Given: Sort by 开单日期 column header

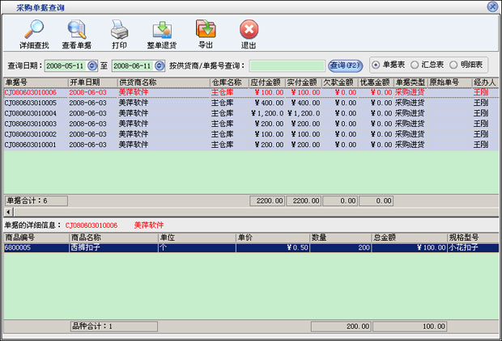Looking at the screenshot, I should [91, 82].
